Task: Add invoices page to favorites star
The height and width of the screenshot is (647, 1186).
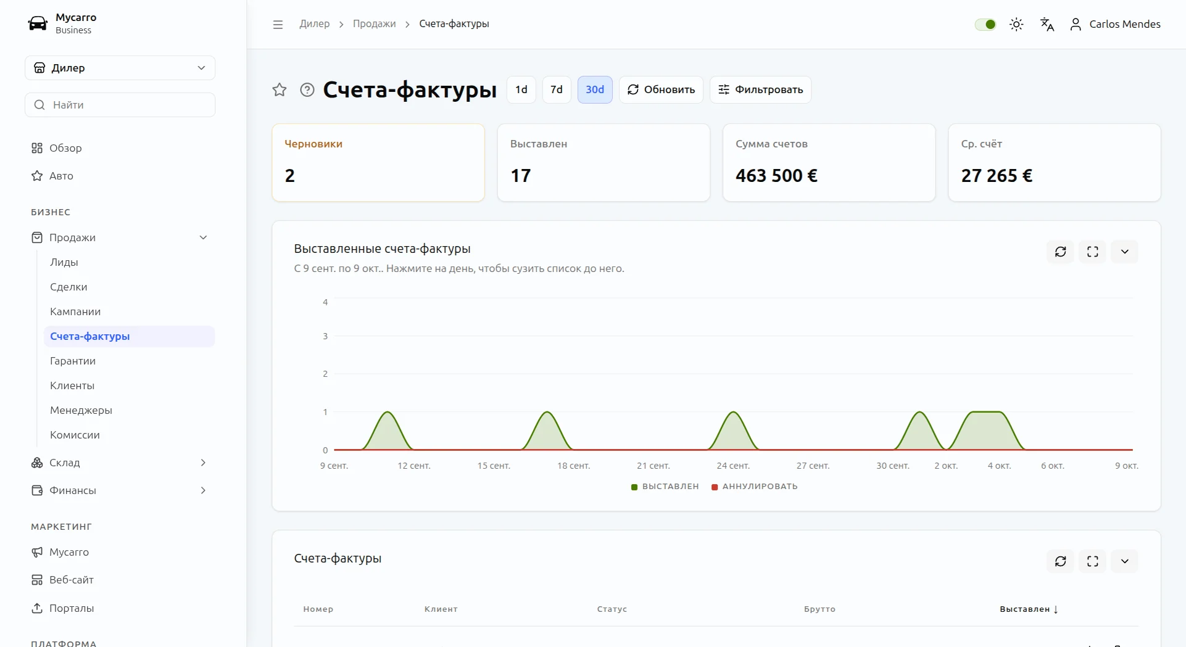Action: point(280,90)
